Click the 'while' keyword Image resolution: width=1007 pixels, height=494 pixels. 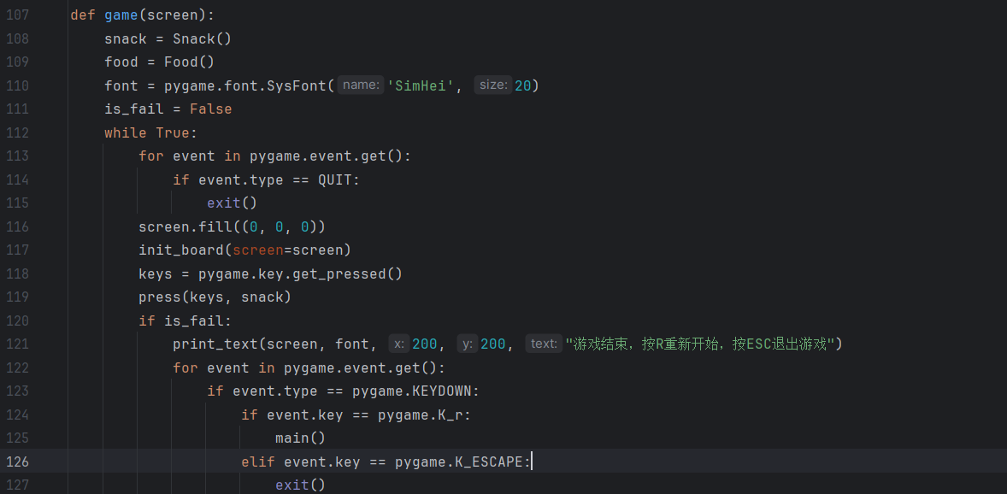coord(126,133)
